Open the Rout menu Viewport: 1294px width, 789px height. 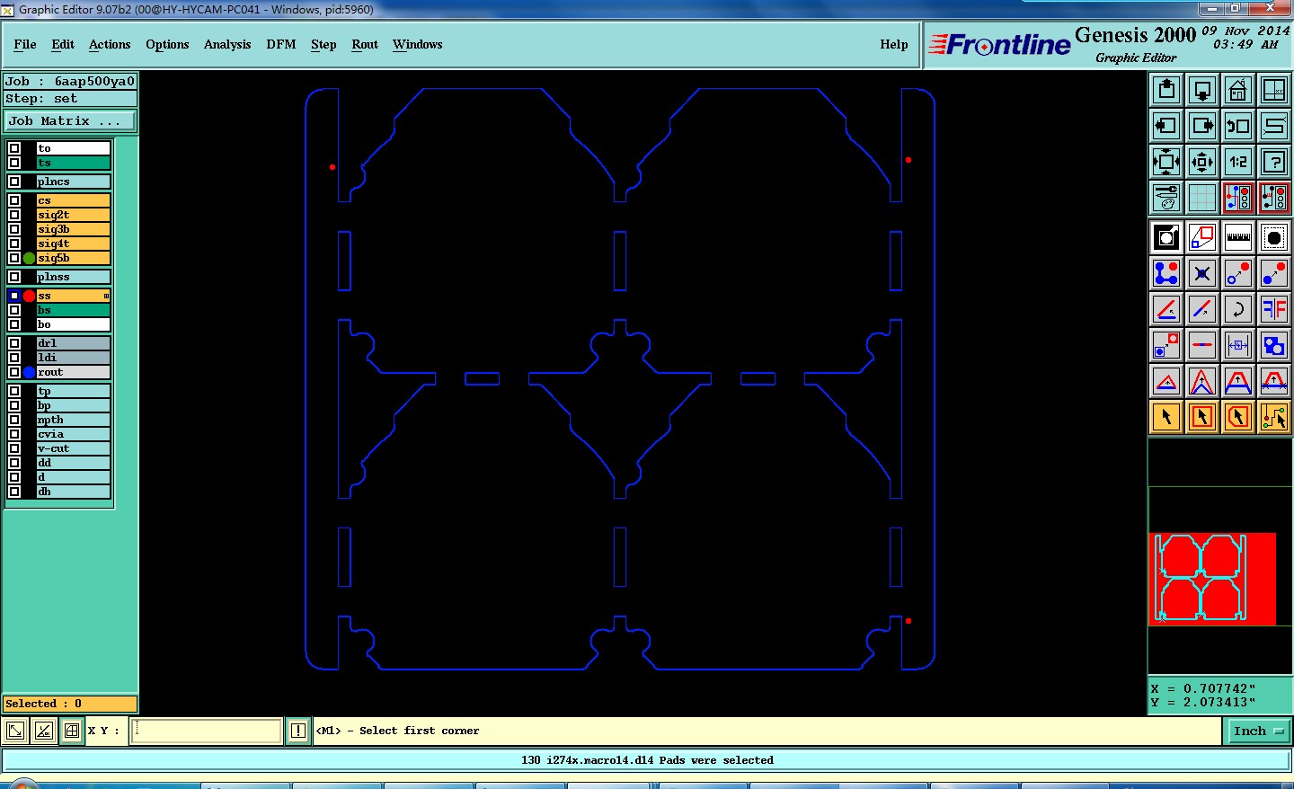(365, 44)
